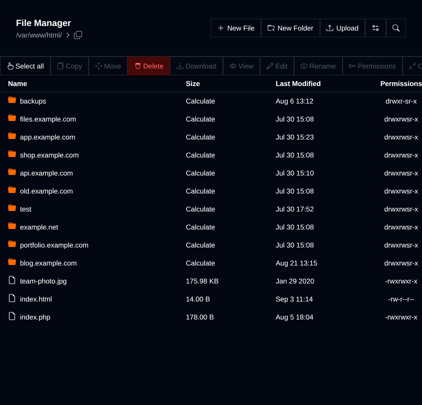Click Select all in the action bar

tap(25, 66)
